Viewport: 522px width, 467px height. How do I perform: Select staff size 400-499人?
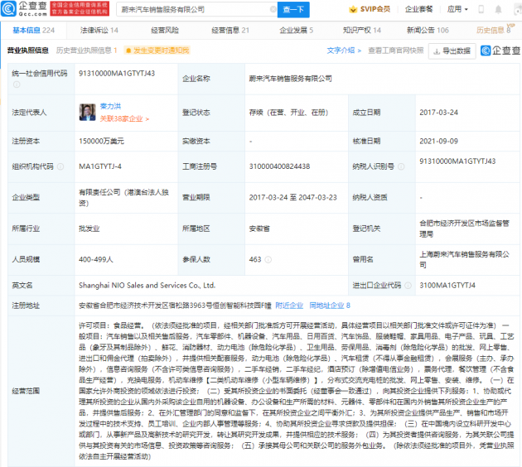96,259
